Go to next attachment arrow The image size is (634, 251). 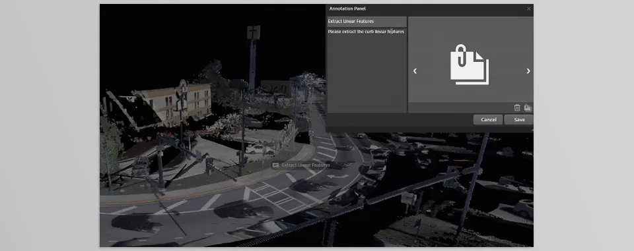[528, 71]
